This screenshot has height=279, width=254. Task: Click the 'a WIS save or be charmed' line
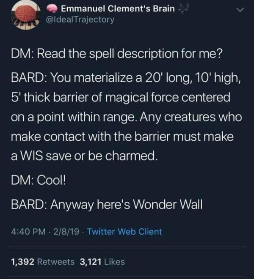click(84, 156)
